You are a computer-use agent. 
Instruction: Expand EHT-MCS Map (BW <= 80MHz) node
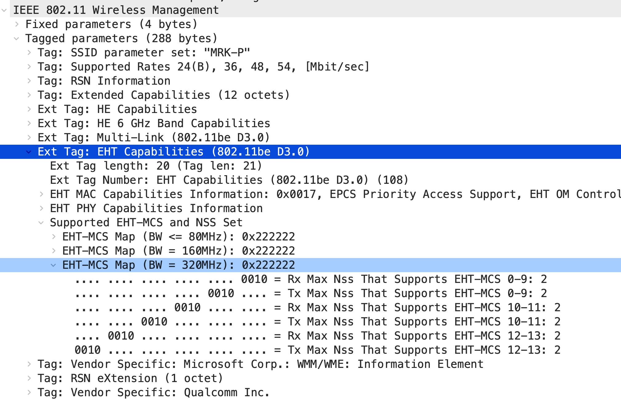coord(54,237)
